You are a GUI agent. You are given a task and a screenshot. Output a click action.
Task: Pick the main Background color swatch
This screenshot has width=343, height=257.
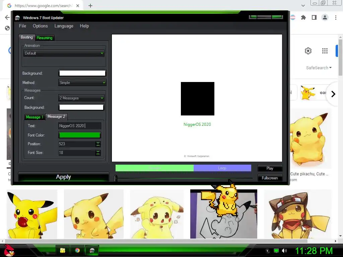point(82,73)
